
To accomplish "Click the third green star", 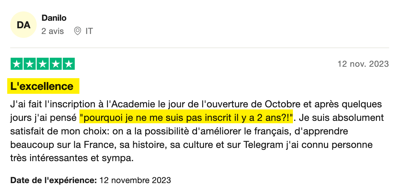I will pos(43,64).
